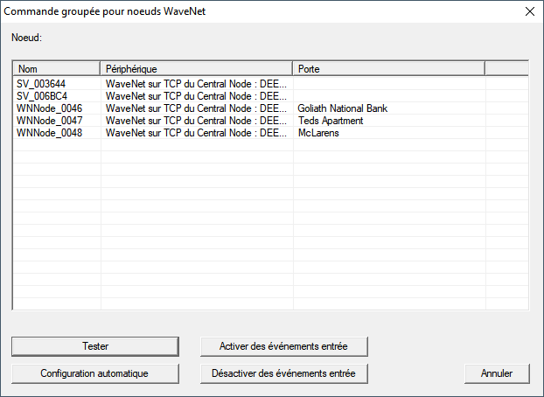Click the Tester button
Image resolution: width=544 pixels, height=397 pixels.
coord(95,346)
